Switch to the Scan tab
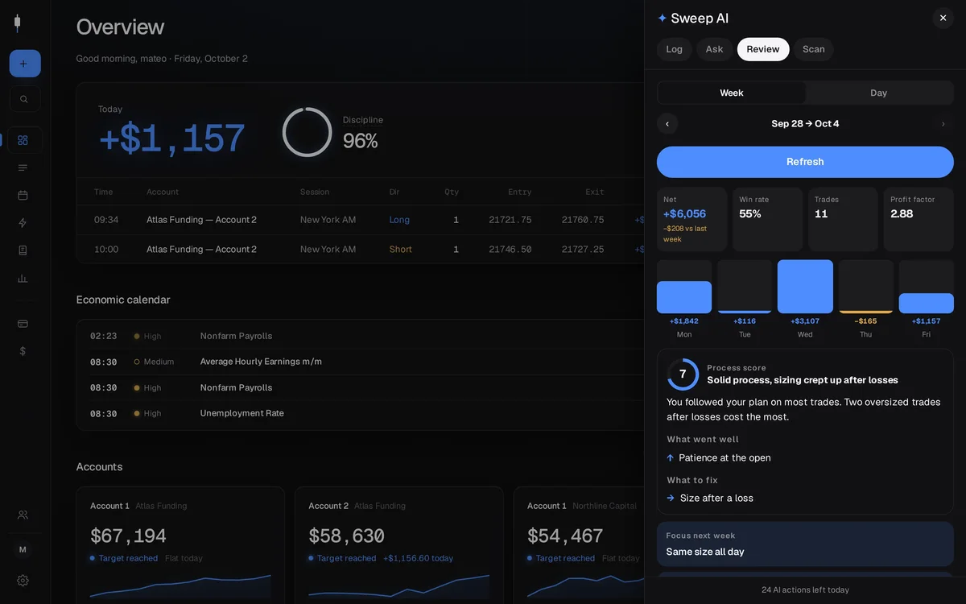The height and width of the screenshot is (604, 966). click(814, 49)
